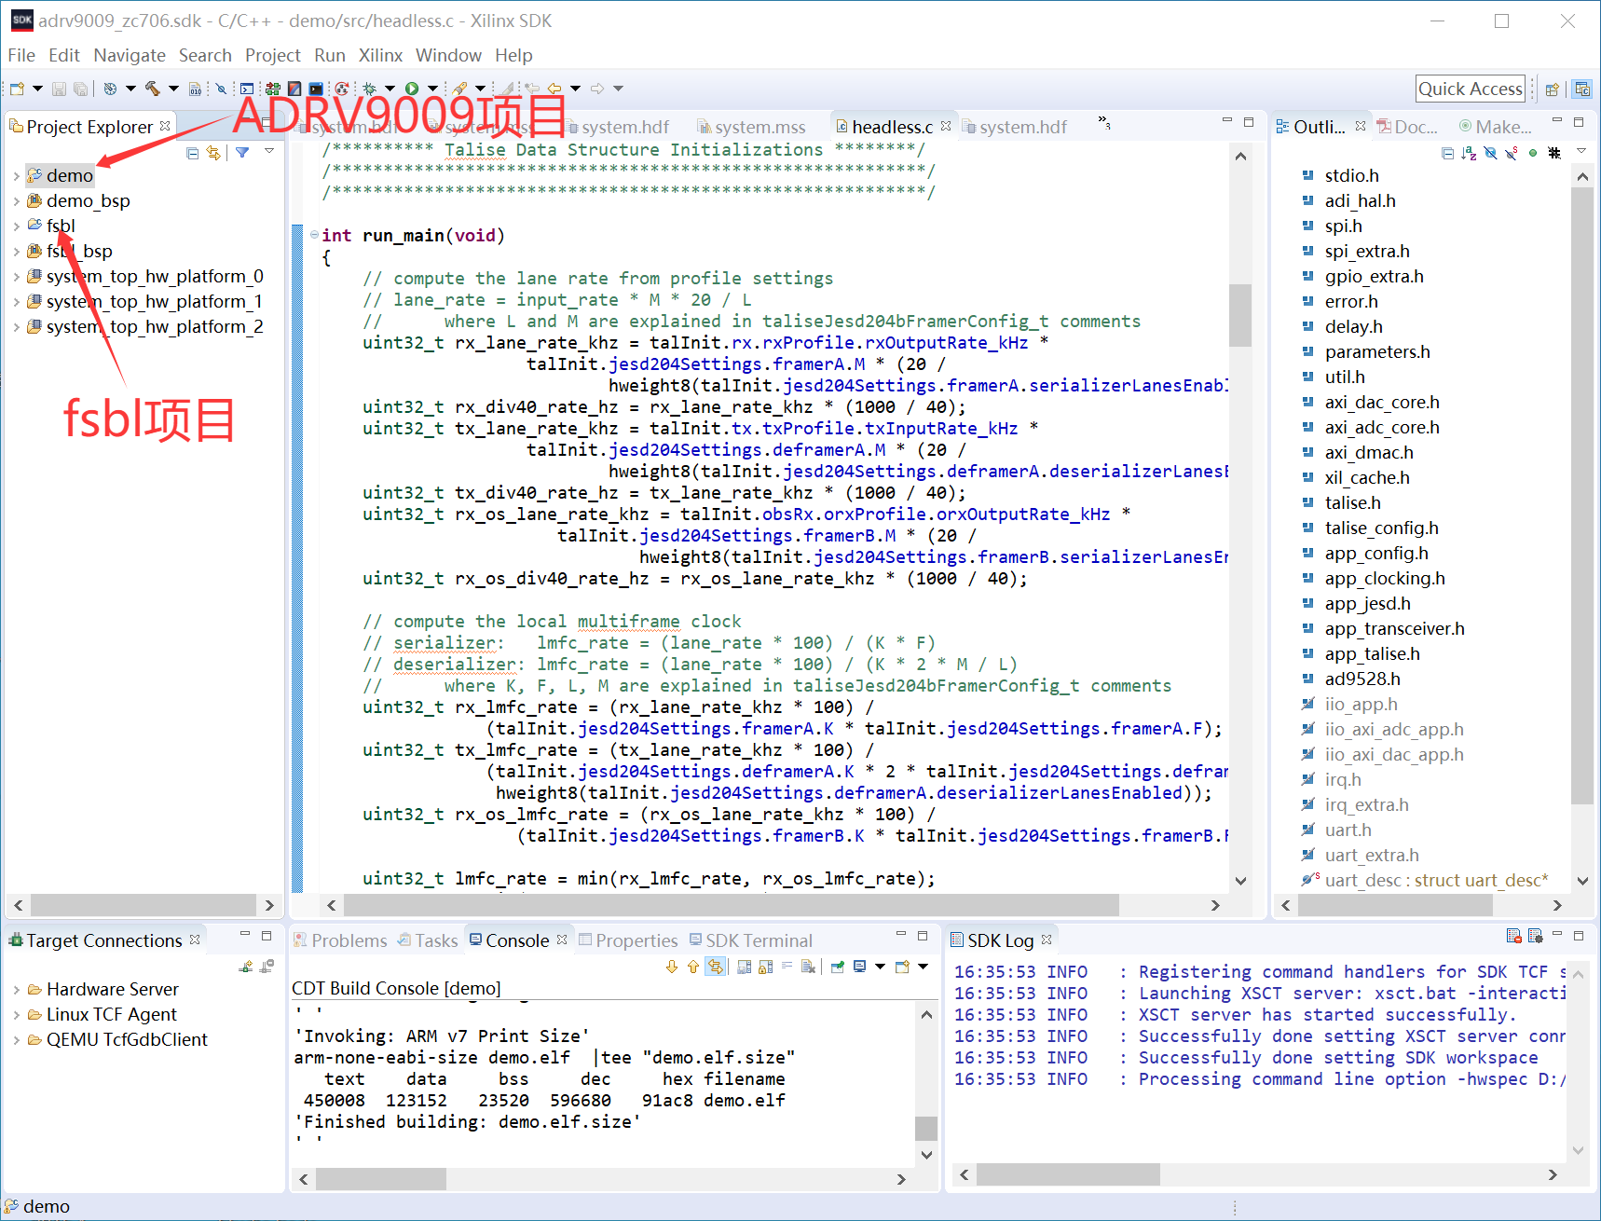Image resolution: width=1601 pixels, height=1221 pixels.
Task: Open New Console View dropdown arrow
Action: coord(923,967)
